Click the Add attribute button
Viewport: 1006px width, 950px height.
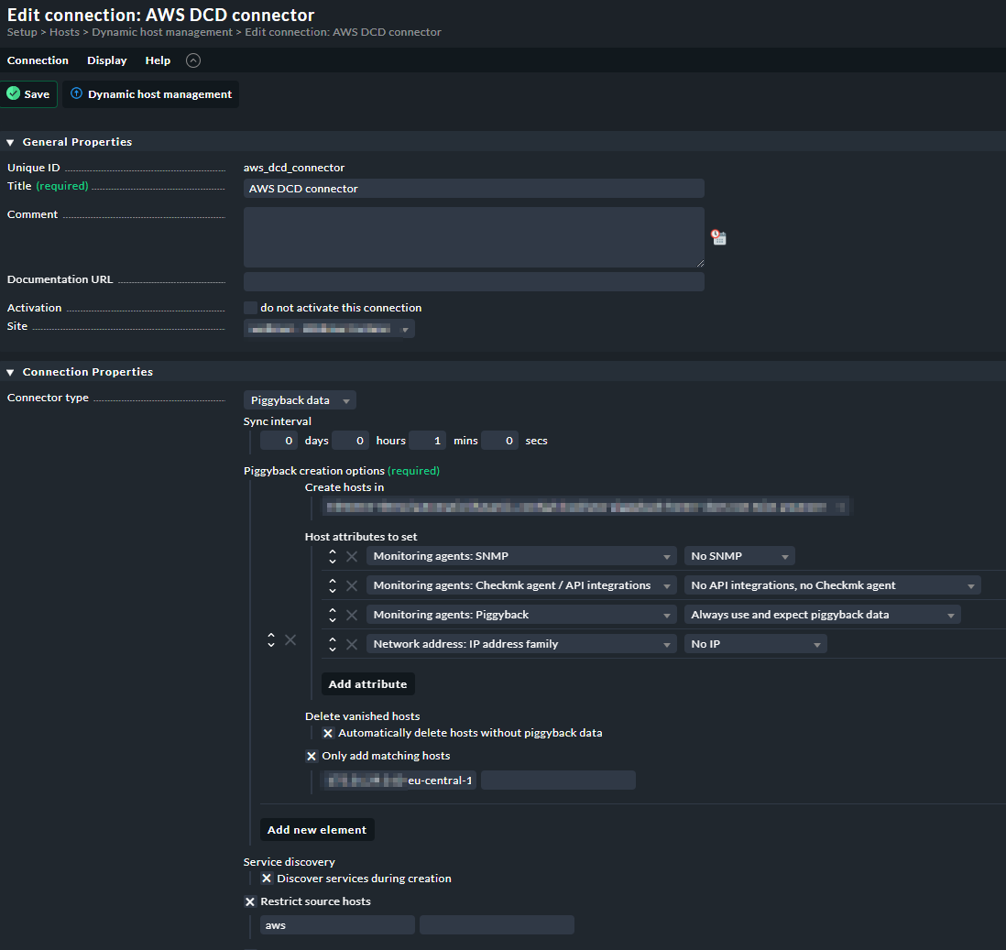tap(367, 684)
